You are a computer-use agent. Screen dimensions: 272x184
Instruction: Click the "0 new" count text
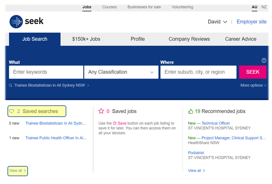click(x=14, y=123)
